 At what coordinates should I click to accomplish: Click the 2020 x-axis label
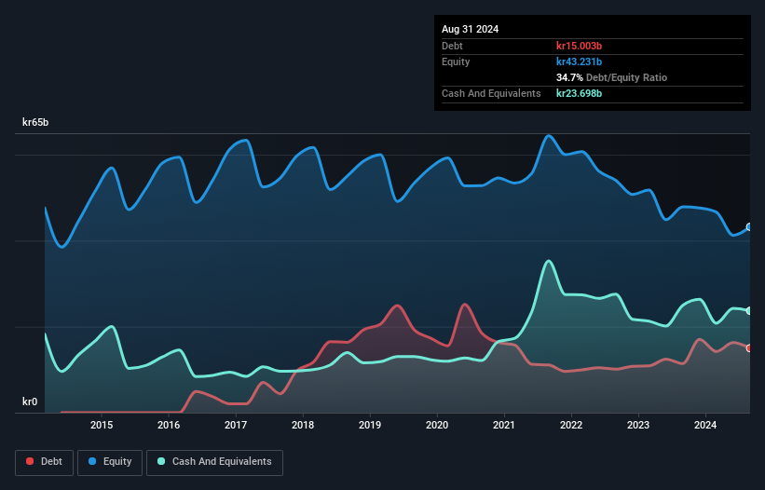[437, 425]
